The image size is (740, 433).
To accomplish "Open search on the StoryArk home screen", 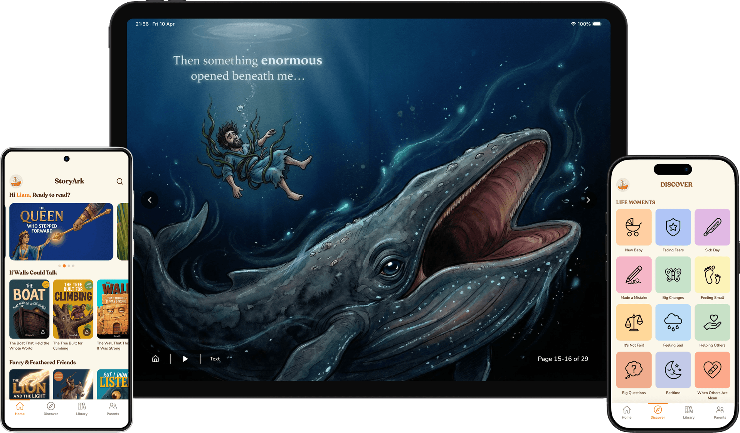I will 119,181.
